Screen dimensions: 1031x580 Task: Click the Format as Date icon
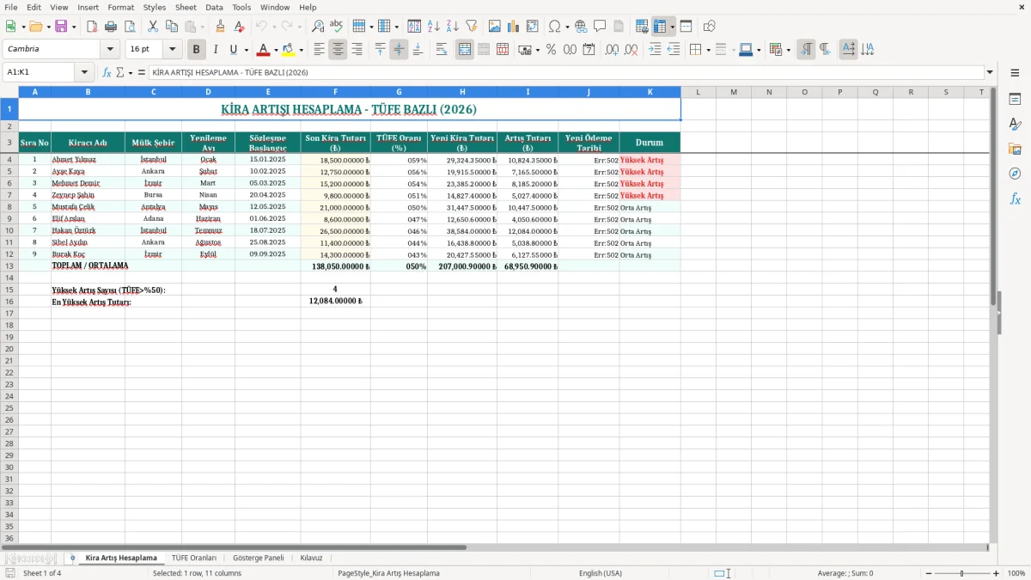point(589,50)
